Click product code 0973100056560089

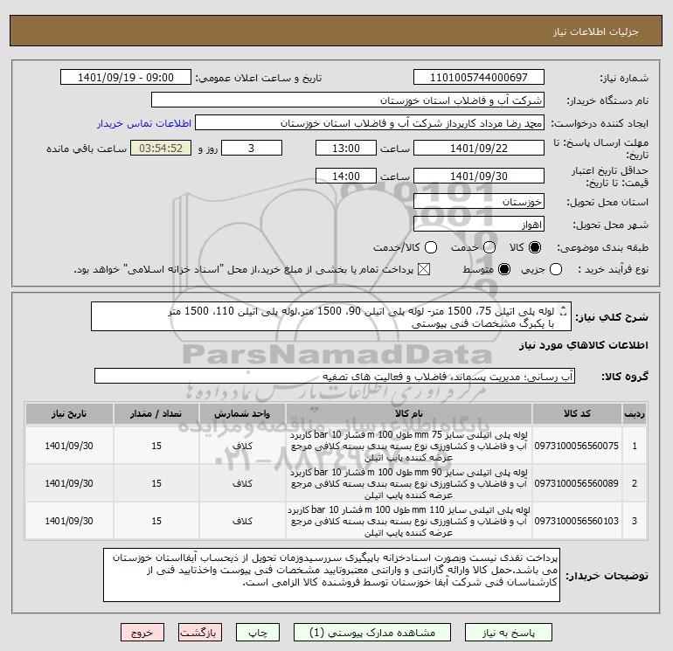(x=577, y=483)
